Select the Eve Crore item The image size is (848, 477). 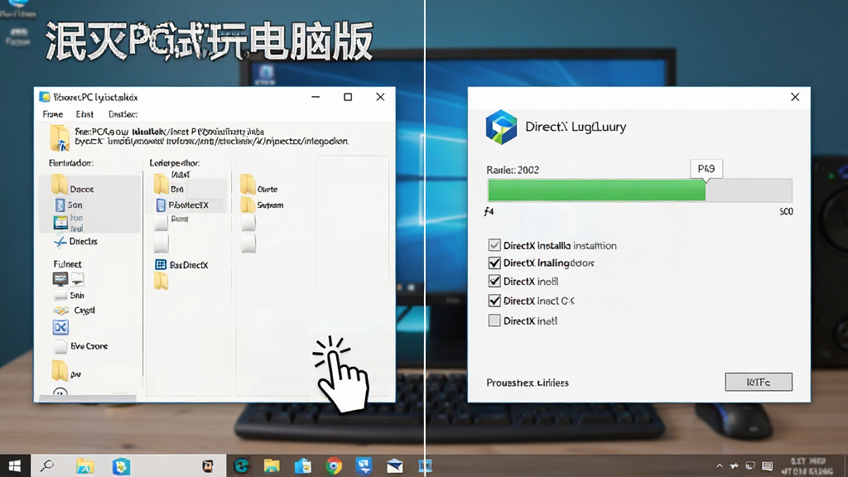point(80,346)
